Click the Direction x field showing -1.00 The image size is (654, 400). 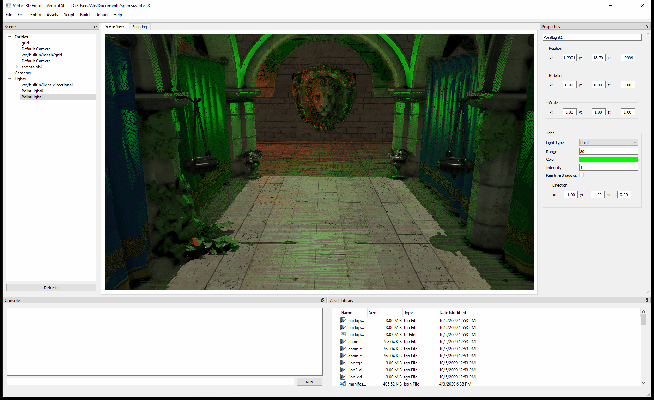pyautogui.click(x=570, y=195)
